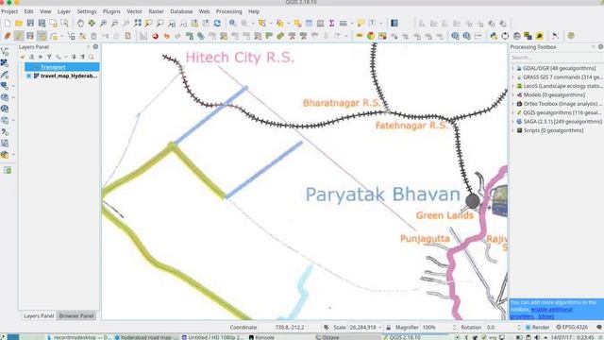The height and width of the screenshot is (340, 604).
Task: Switch to Octave in the taskbar
Action: pyautogui.click(x=327, y=337)
